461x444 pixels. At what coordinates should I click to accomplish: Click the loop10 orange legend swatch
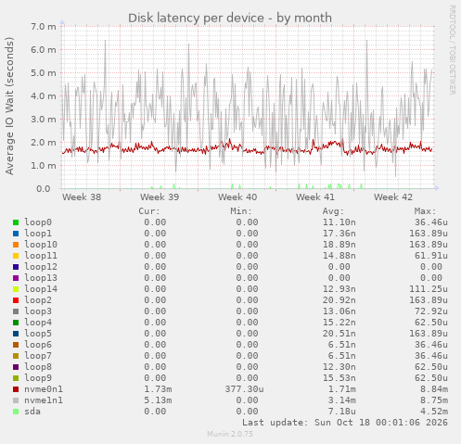(x=16, y=245)
